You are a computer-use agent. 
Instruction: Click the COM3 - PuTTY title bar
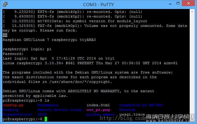pos(98,5)
